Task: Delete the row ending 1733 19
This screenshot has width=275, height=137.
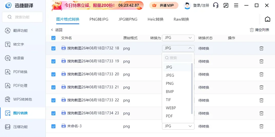Action: coord(261,61)
